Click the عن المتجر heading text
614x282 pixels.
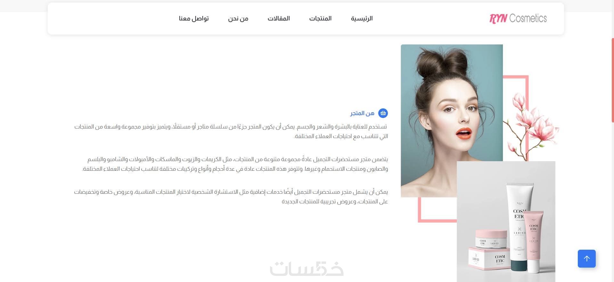click(362, 113)
